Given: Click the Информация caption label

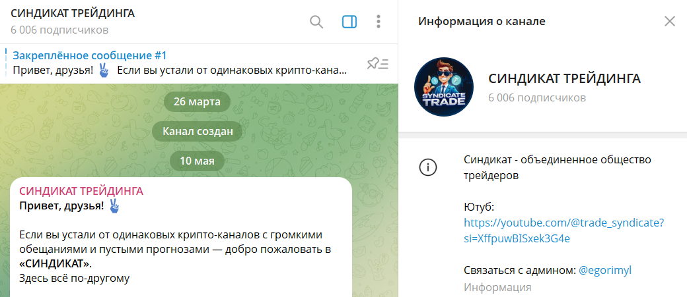Looking at the screenshot, I should click(x=497, y=287).
